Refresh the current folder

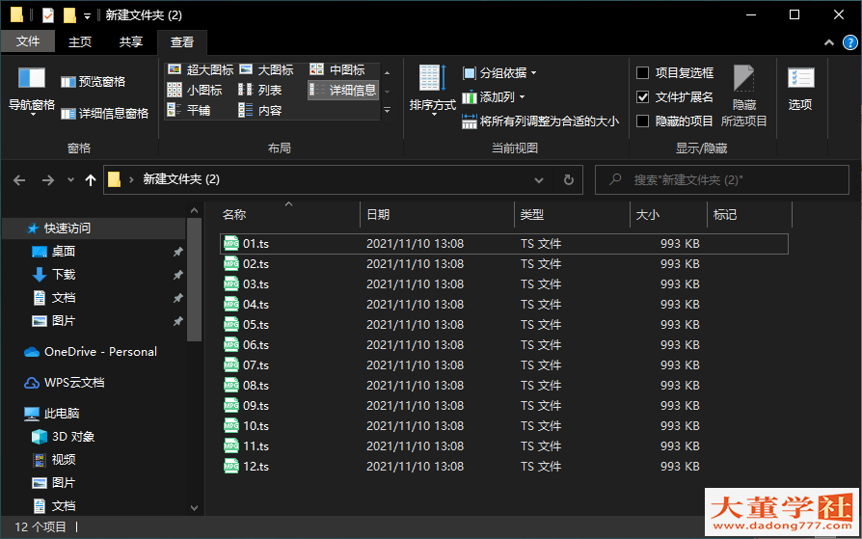point(569,180)
